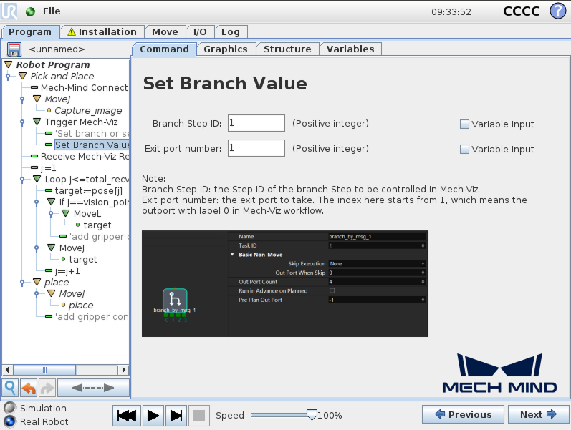Viewport: 571px width, 430px height.
Task: Play the robot program
Action: 153,416
